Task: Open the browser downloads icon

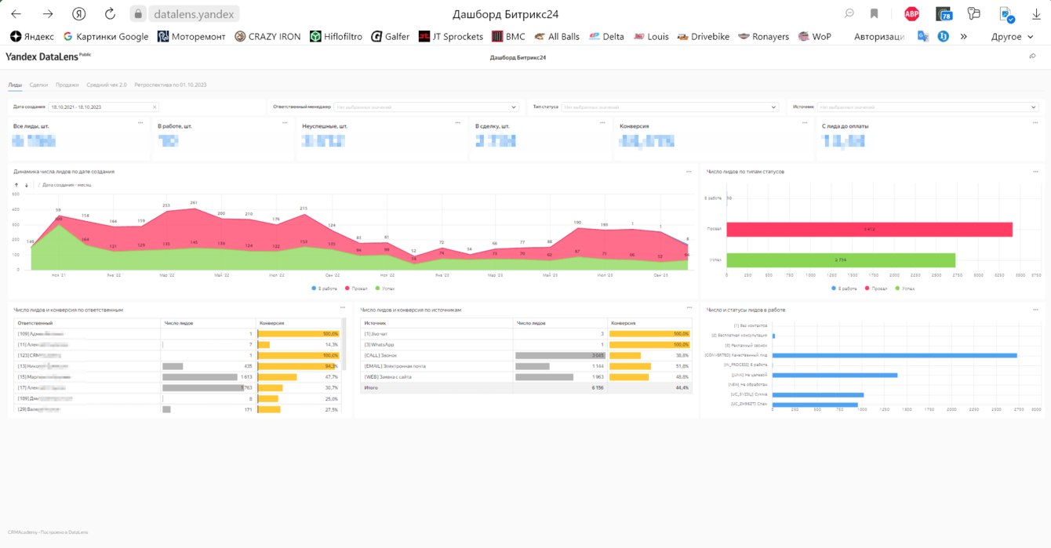Action: pos(1036,13)
